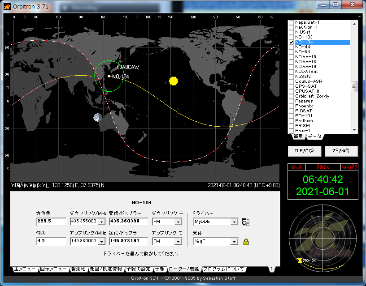Click the question mark help tab
Image resolution: width=366 pixels, height=286 pixels.
coord(271,269)
